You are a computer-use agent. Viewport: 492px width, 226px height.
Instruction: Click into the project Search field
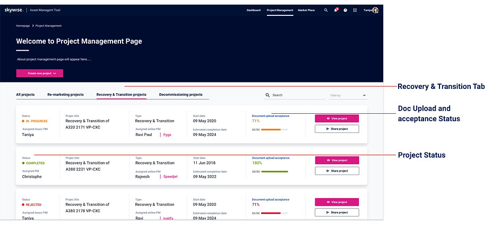pyautogui.click(x=295, y=95)
